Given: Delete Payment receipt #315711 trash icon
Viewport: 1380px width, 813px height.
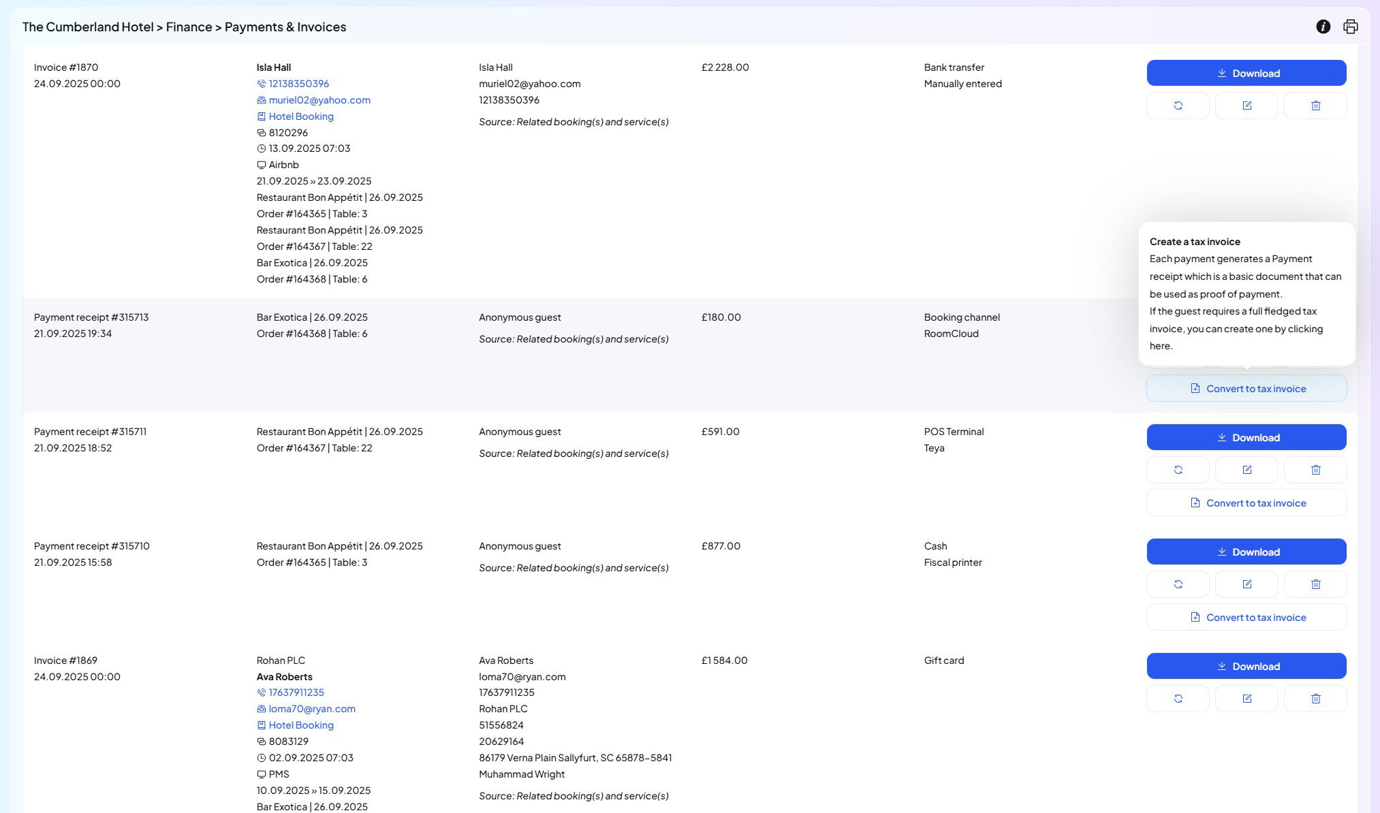Looking at the screenshot, I should 1315,470.
